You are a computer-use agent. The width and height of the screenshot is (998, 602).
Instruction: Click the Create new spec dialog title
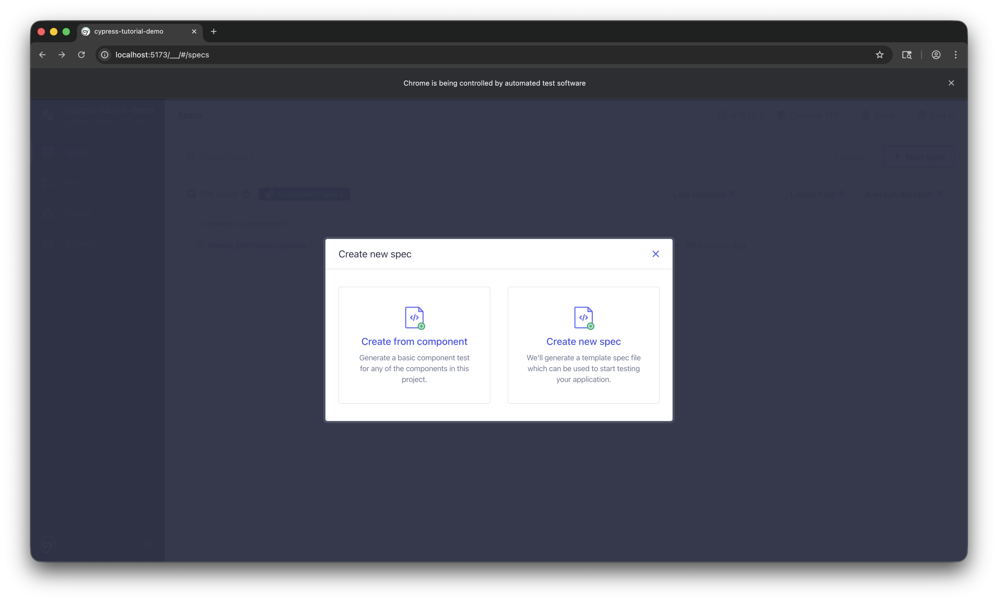375,254
